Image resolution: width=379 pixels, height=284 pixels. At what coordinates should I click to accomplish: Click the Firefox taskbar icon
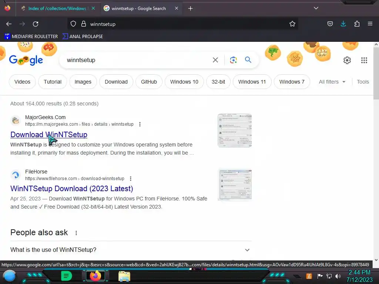(x=95, y=275)
